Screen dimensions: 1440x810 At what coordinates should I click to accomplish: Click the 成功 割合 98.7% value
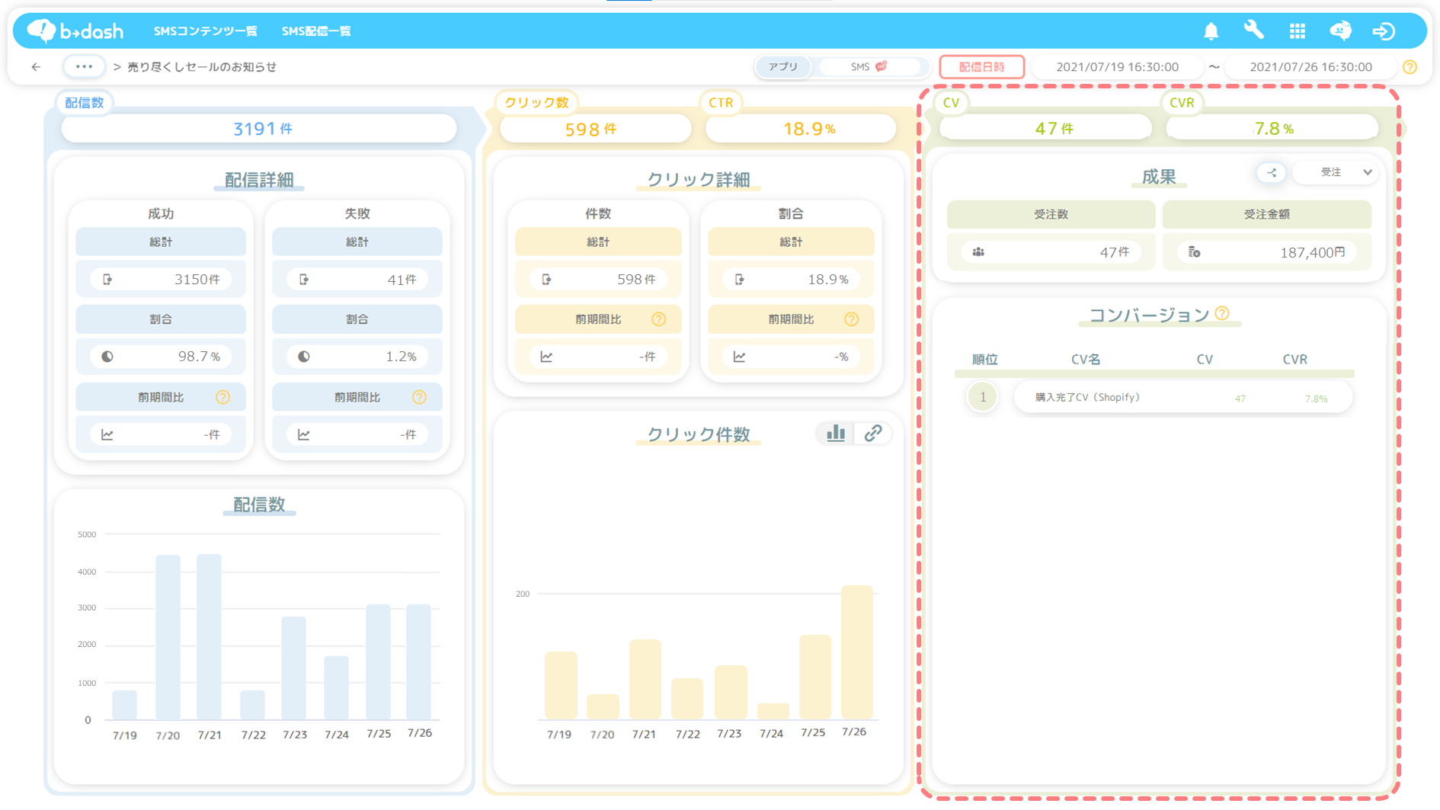(x=161, y=357)
